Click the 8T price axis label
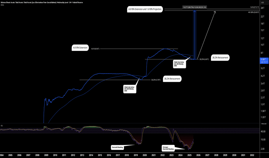Viewport: 269px width, 158px height. pyautogui.click(x=262, y=53)
